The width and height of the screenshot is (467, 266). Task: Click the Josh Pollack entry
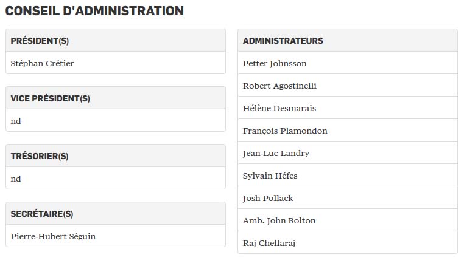[x=268, y=198]
